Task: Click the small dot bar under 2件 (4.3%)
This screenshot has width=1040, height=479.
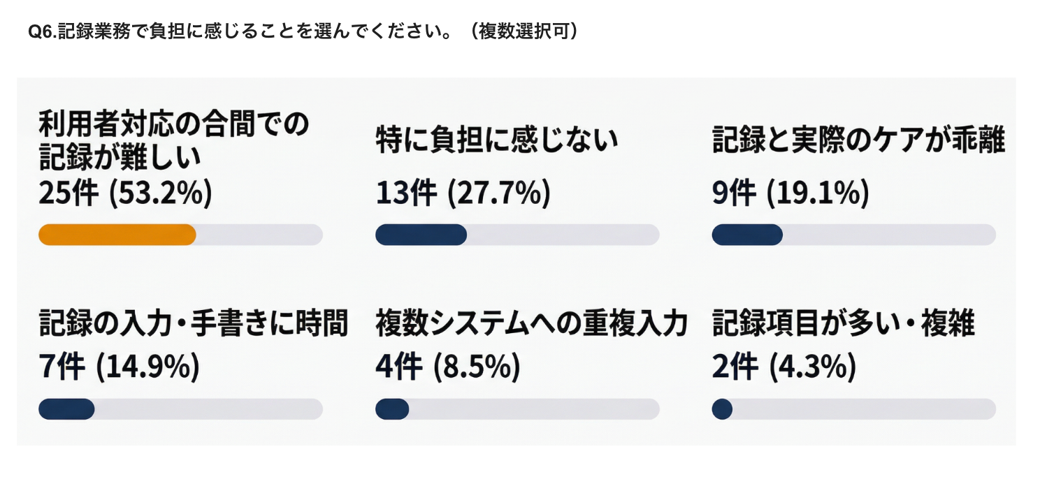Action: (x=722, y=409)
